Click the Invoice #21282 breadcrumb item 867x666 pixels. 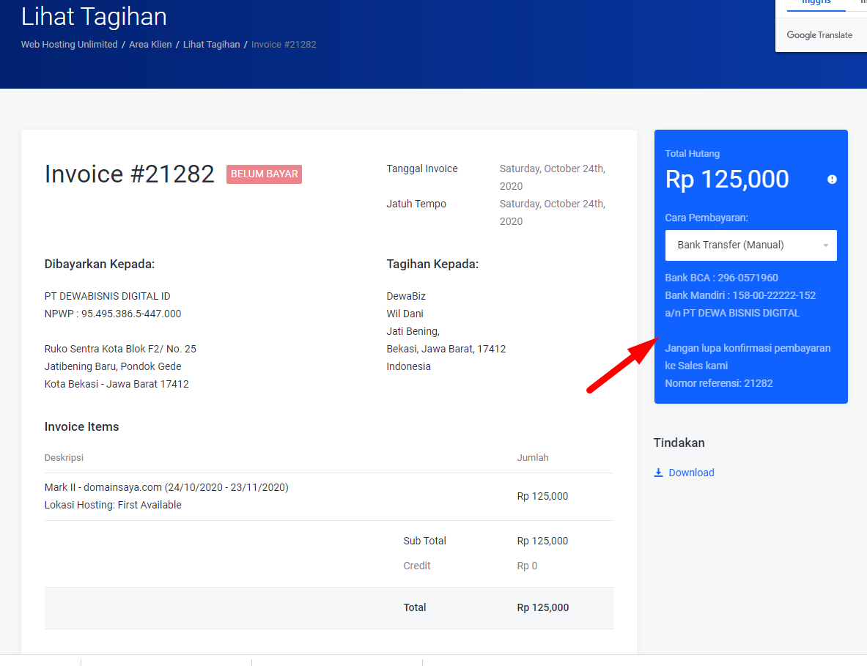[x=284, y=45]
